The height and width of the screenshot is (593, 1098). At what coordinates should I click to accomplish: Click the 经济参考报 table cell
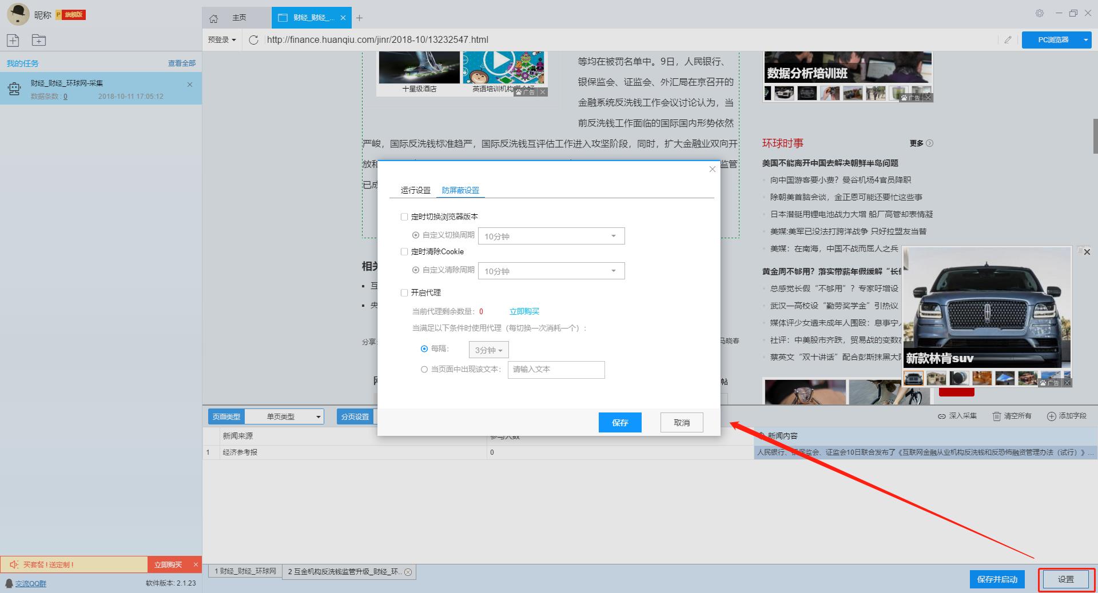[353, 452]
